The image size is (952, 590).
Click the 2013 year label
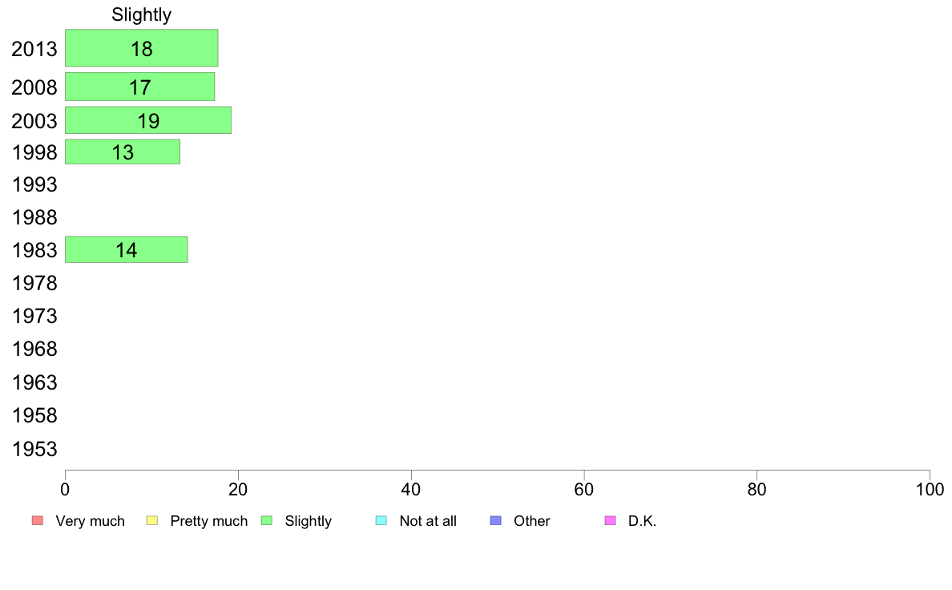click(x=34, y=49)
